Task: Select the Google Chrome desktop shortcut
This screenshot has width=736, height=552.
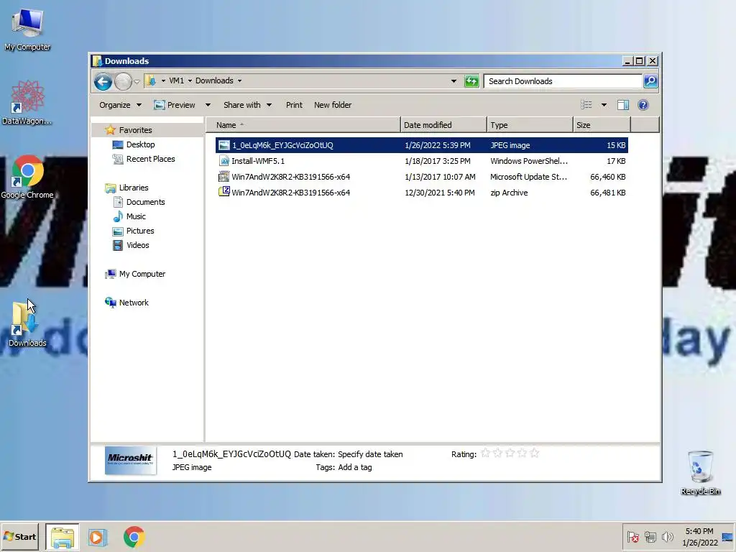Action: [27, 177]
